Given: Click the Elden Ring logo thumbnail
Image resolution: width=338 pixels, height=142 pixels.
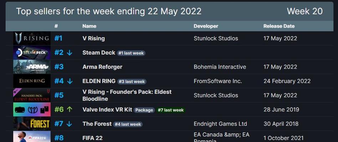Looking at the screenshot, I should 32,81.
